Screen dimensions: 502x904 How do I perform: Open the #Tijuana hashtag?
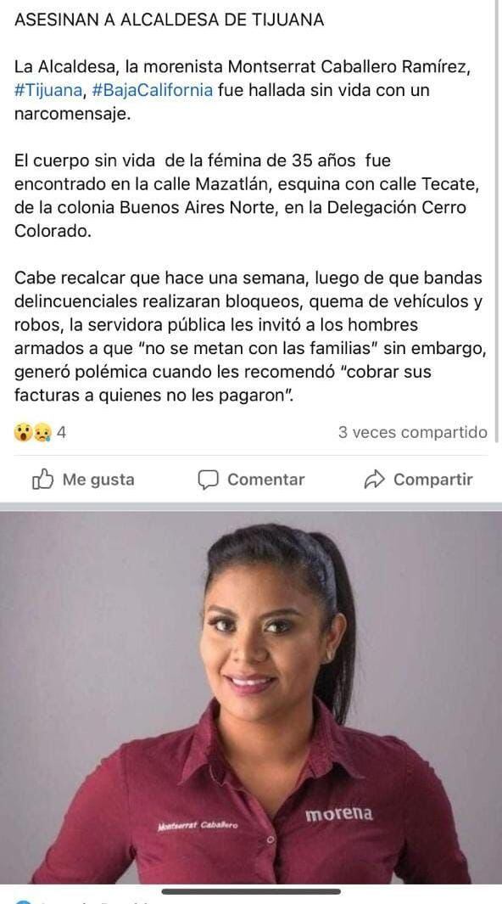pyautogui.click(x=48, y=91)
